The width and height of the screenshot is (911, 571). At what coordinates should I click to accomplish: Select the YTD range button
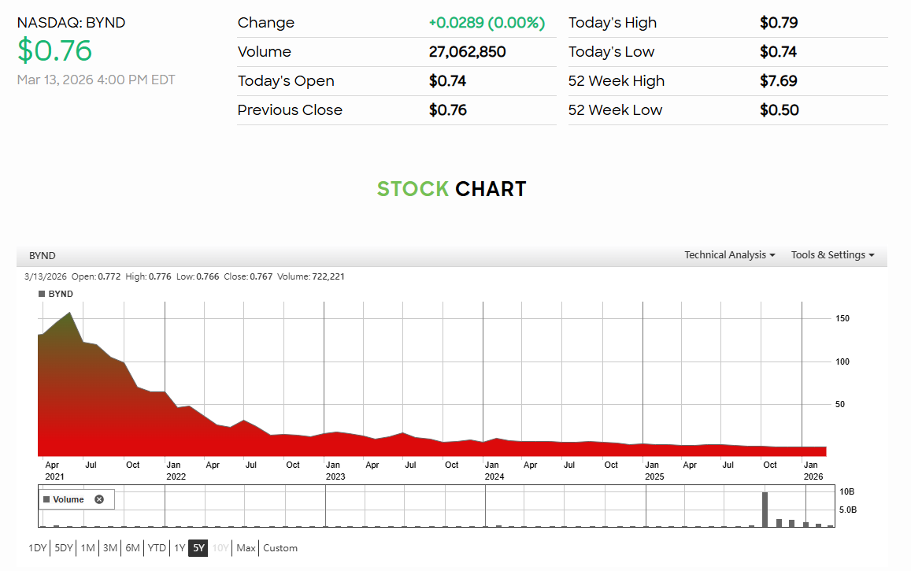coord(157,547)
